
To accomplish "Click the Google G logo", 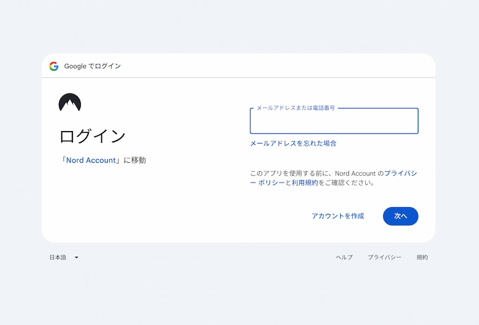I will click(54, 66).
